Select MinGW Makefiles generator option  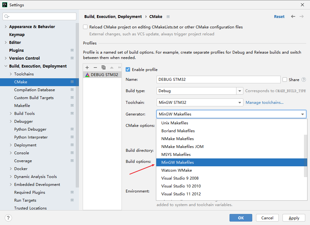tap(230, 162)
